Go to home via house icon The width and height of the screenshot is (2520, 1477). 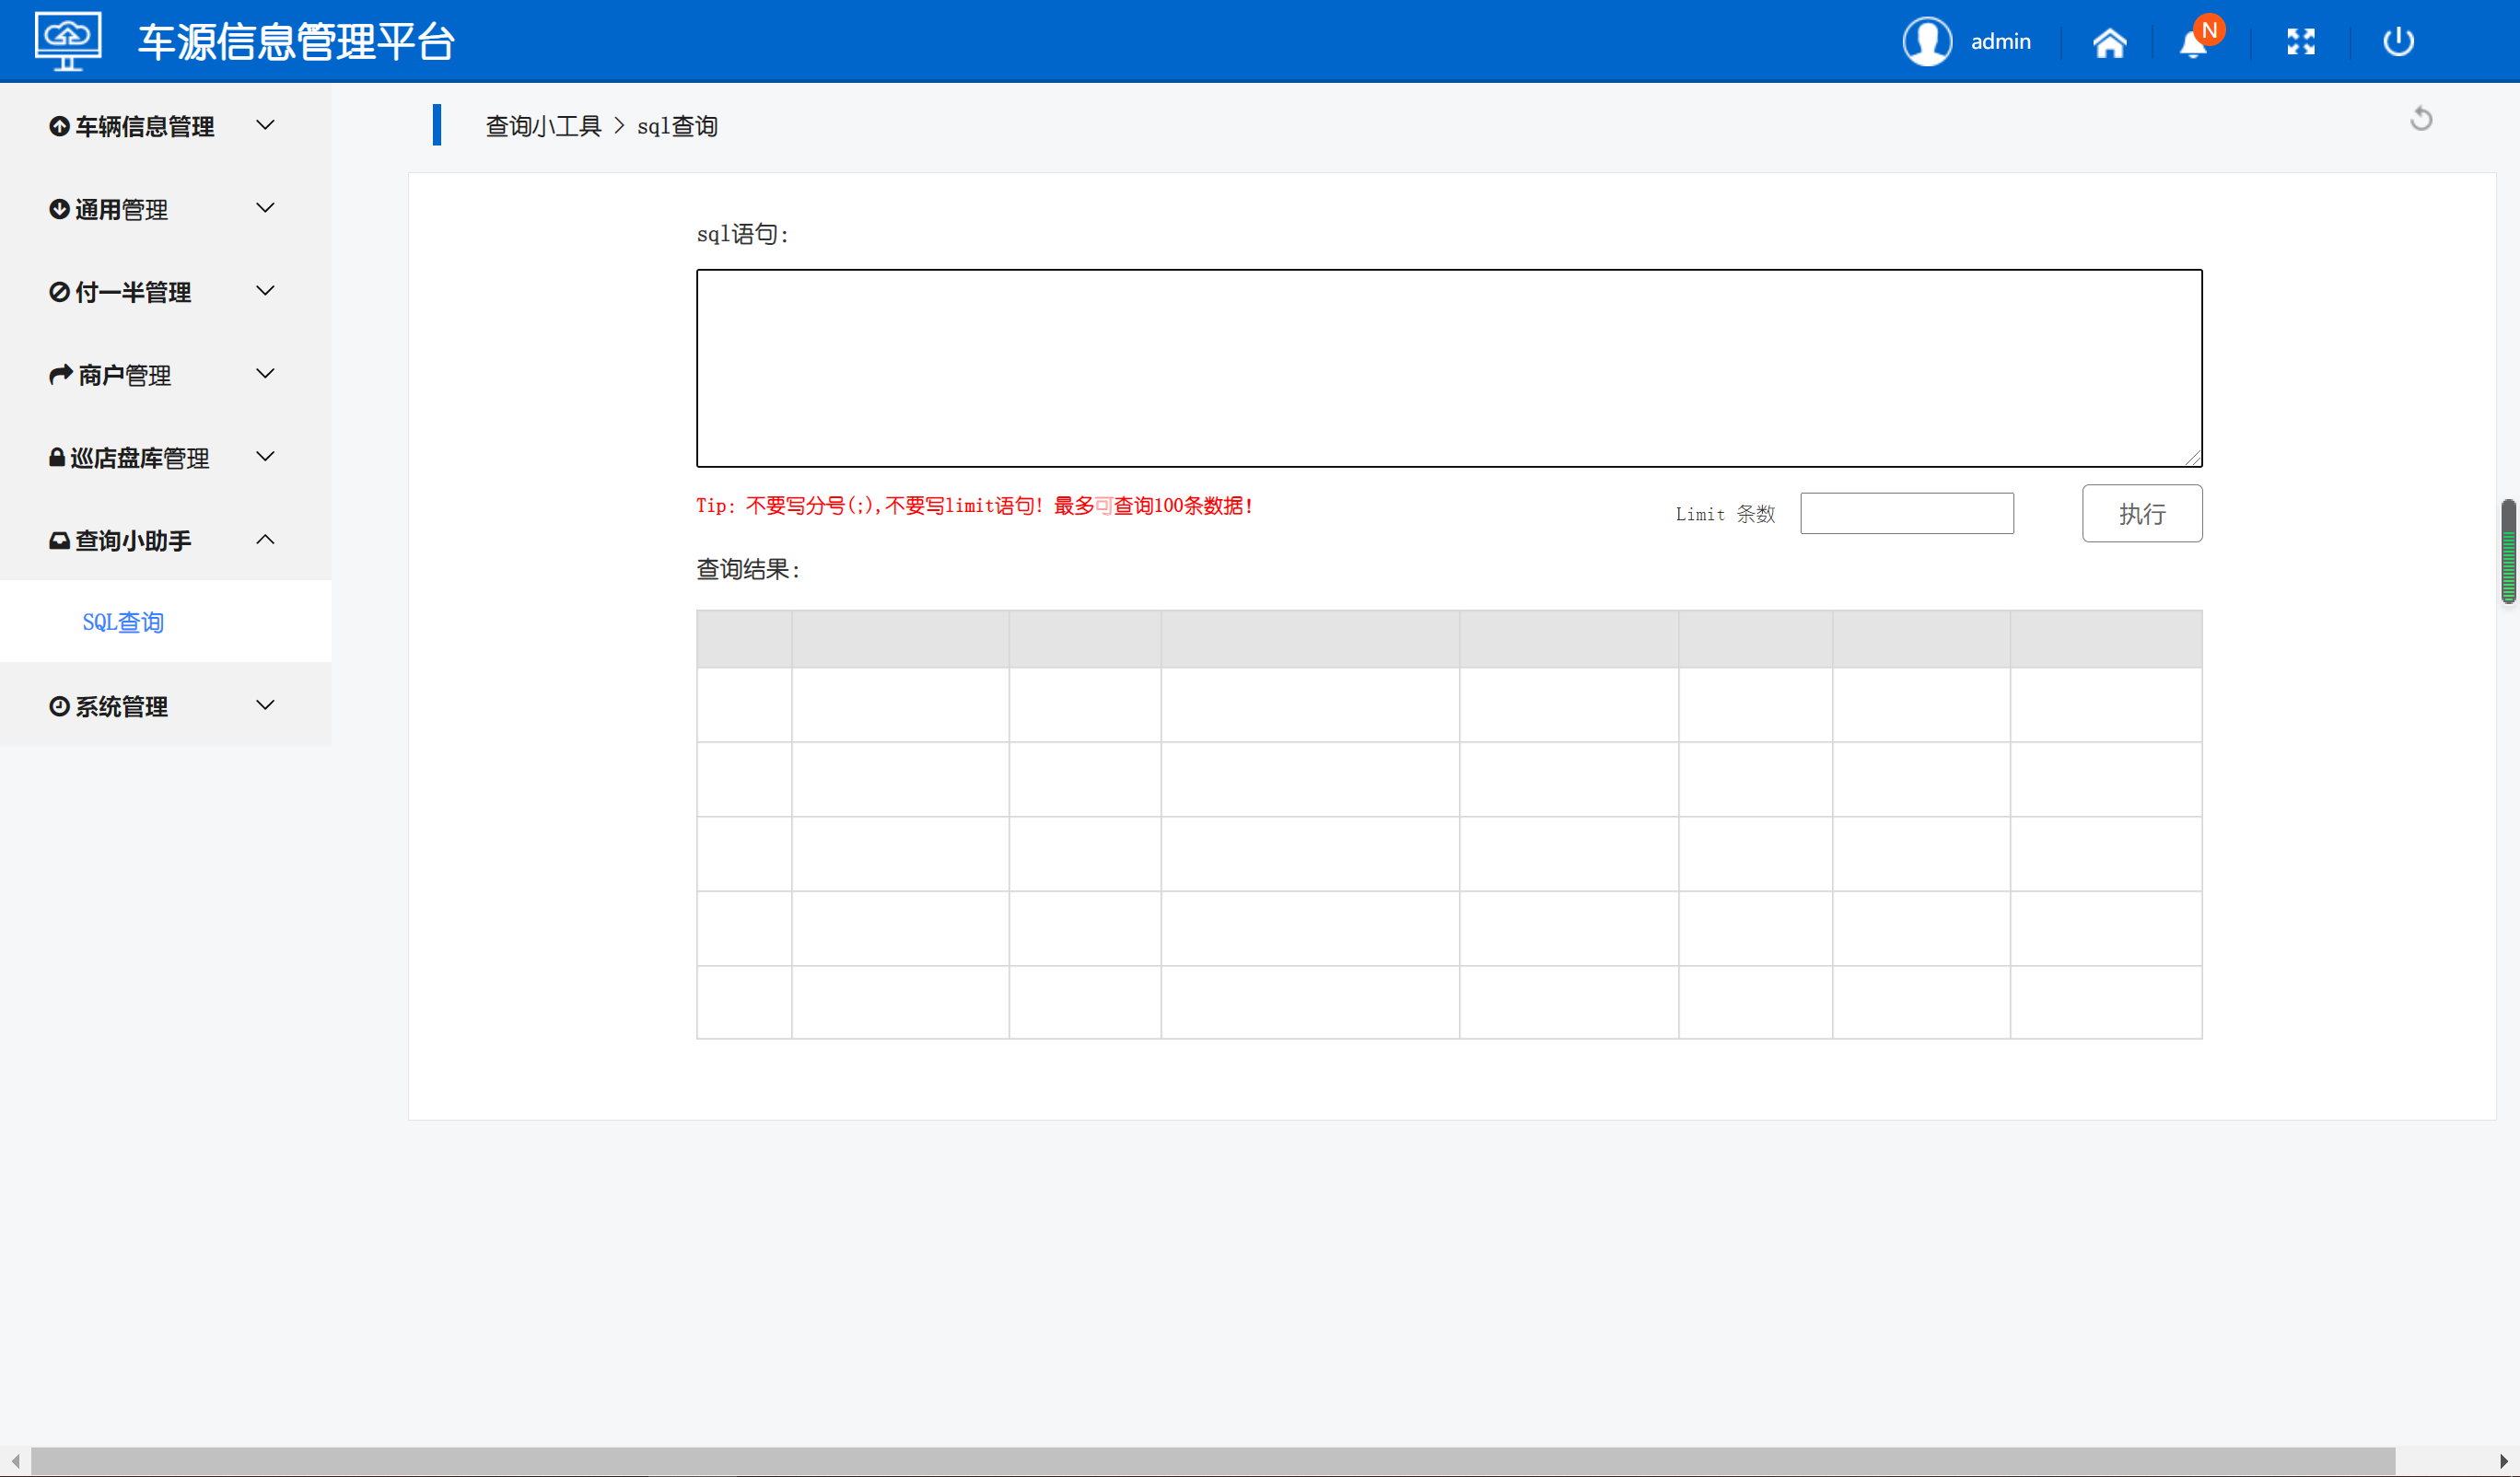click(2109, 42)
